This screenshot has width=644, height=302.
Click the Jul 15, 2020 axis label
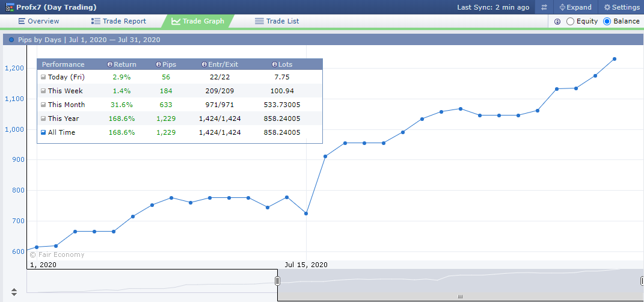click(x=306, y=265)
